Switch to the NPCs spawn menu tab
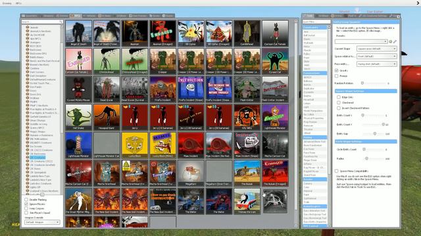Image resolution: width=421 pixels, height=236 pixels. tap(75, 16)
